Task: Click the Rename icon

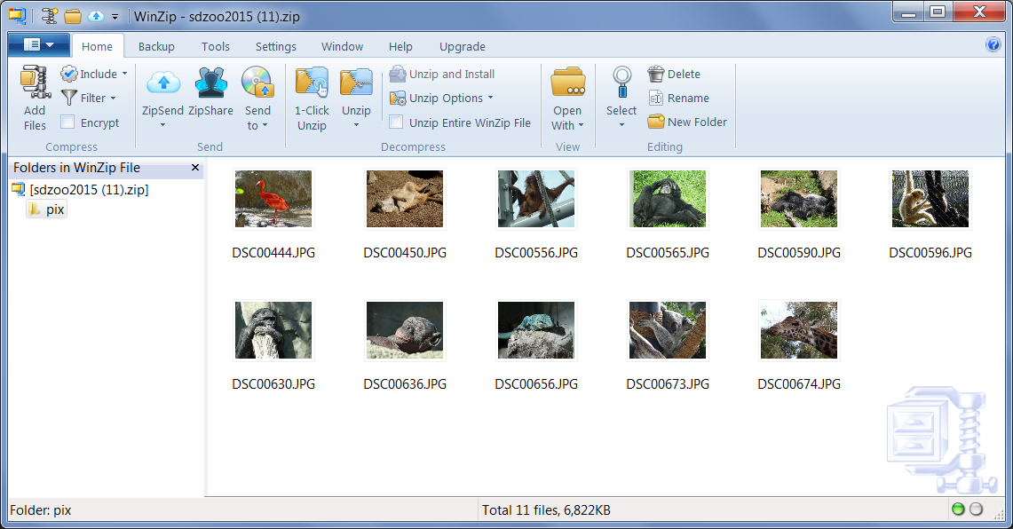Action: click(x=656, y=99)
